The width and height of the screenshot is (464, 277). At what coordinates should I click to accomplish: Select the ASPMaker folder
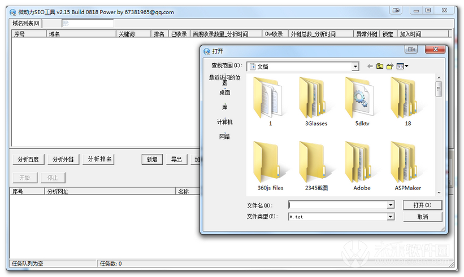click(407, 165)
